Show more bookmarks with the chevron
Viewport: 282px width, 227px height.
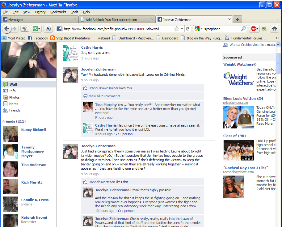point(277,38)
